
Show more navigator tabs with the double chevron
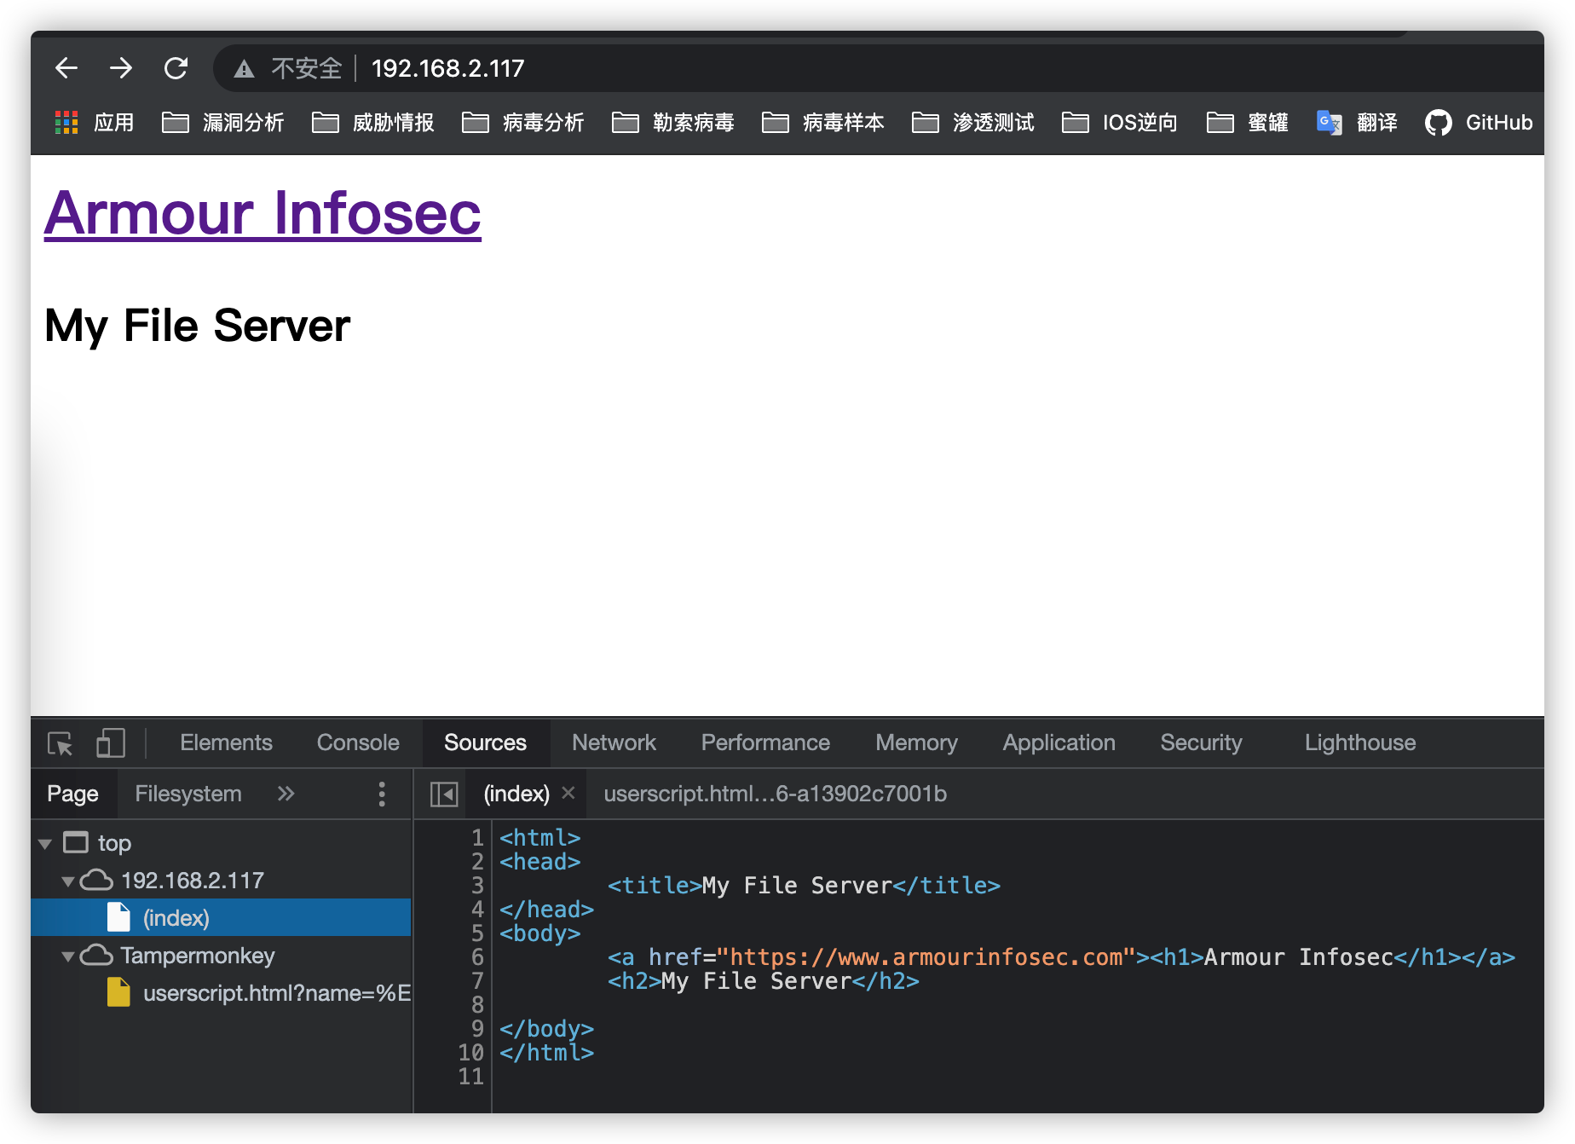pos(286,794)
